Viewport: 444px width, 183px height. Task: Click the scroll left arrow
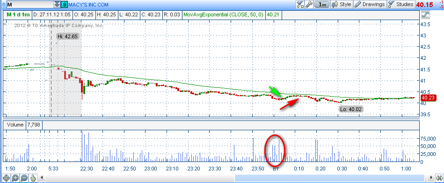tap(42, 178)
